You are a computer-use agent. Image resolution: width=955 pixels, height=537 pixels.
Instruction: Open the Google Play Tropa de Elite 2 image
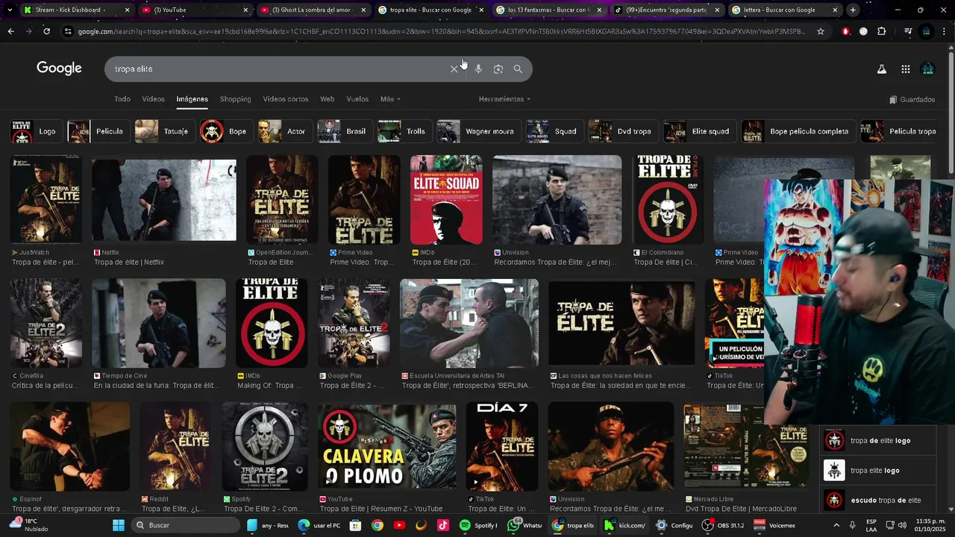[354, 322]
